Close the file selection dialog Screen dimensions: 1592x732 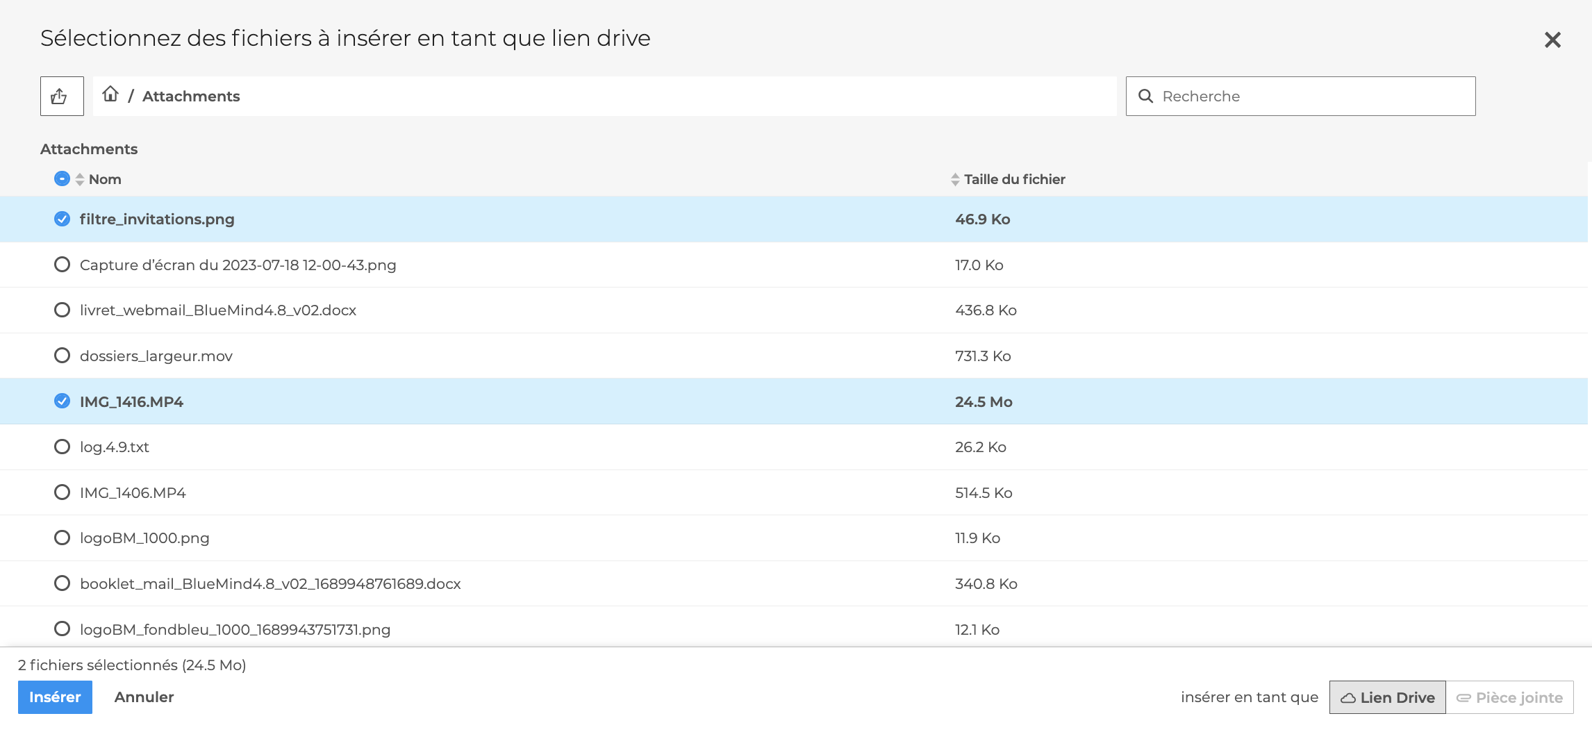pyautogui.click(x=1552, y=40)
